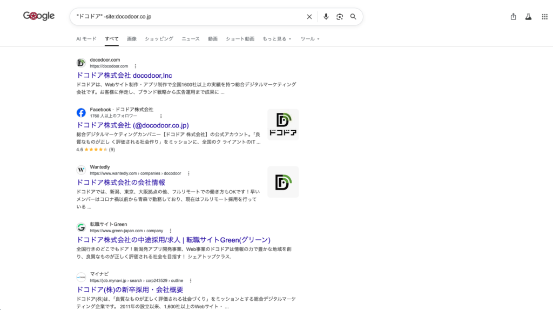Click the マイナビ site name
Screen dimensions: 553x310
coord(99,274)
